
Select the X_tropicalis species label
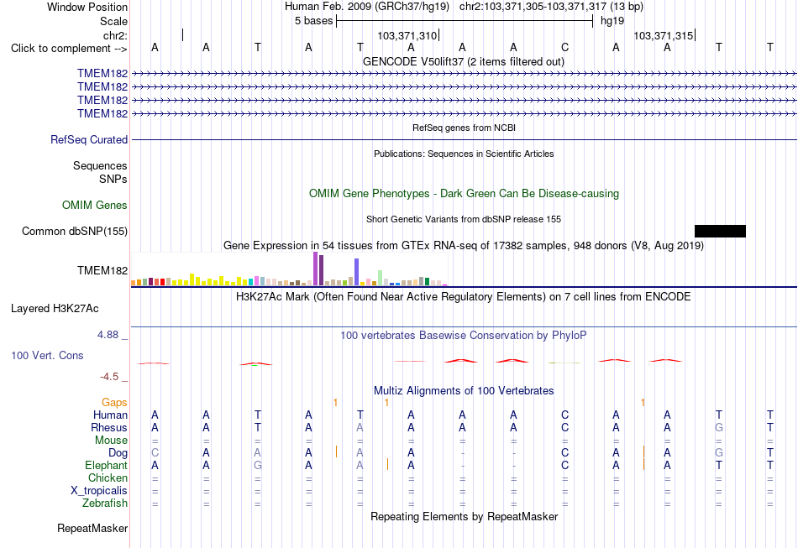coord(99,491)
